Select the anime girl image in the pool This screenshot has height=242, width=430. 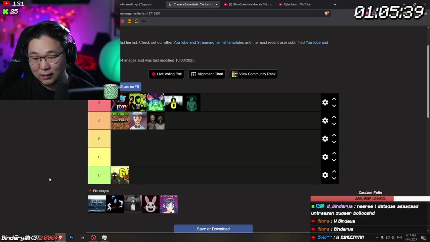169,204
